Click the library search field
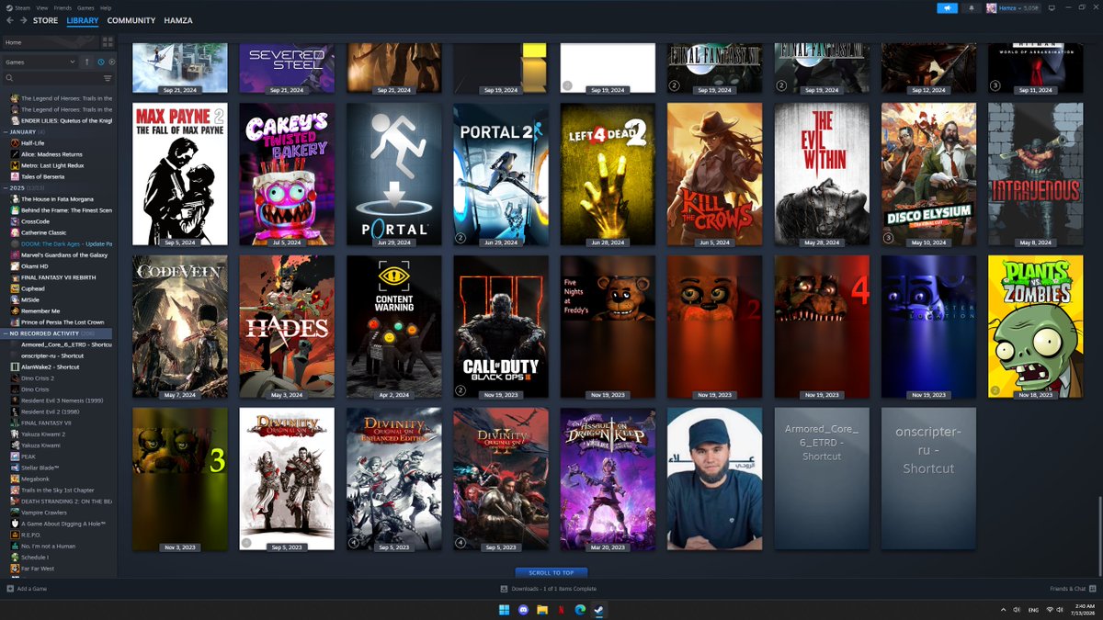This screenshot has width=1103, height=620. (51, 78)
